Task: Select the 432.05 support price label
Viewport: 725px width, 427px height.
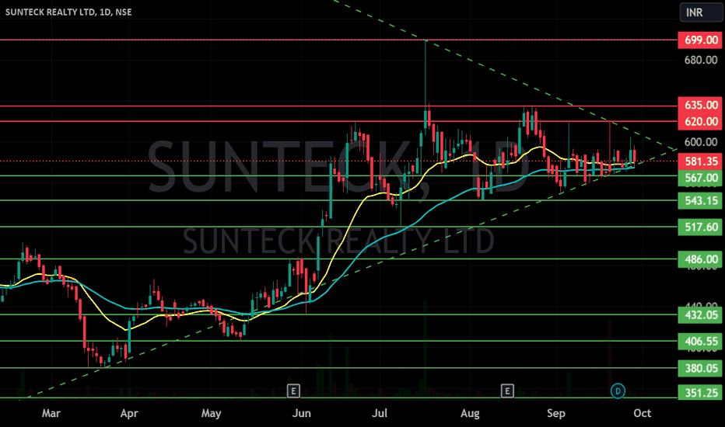Action: tap(700, 315)
